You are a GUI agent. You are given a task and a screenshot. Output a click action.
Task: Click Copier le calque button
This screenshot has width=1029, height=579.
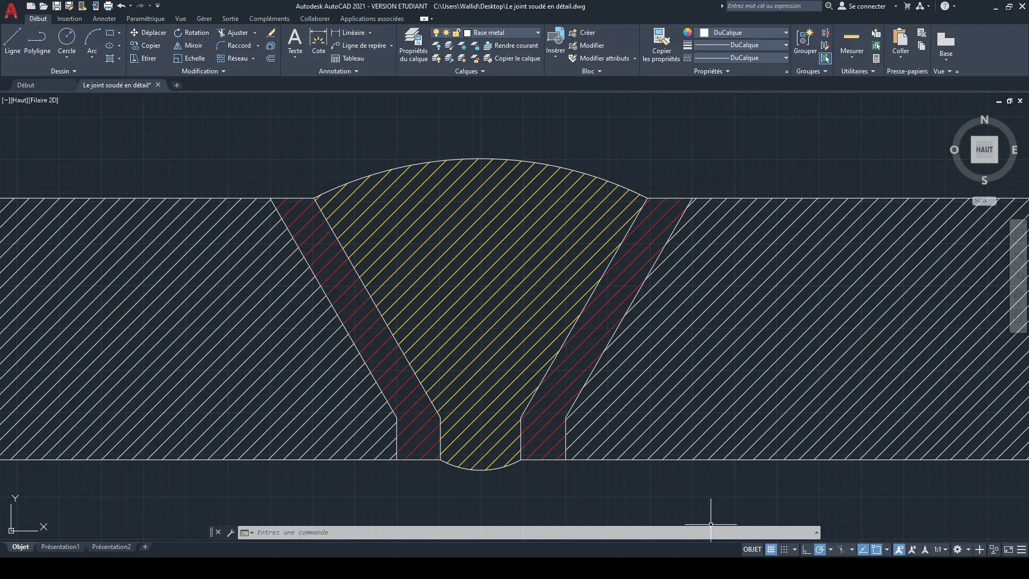pyautogui.click(x=512, y=58)
